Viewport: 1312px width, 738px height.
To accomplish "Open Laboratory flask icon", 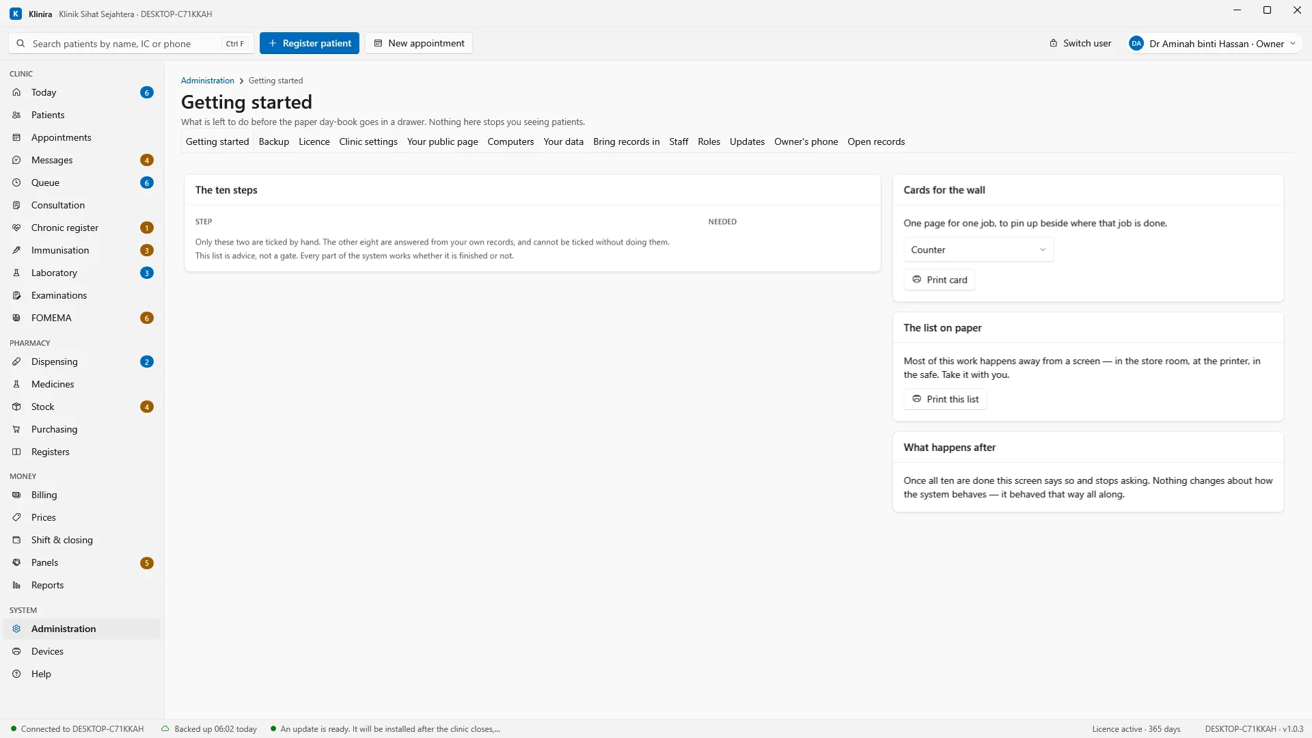I will tap(16, 273).
